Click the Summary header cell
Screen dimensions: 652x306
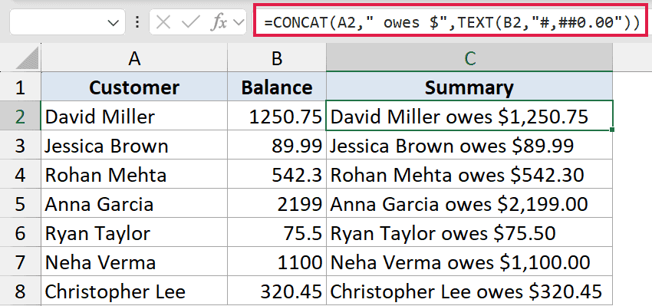469,87
